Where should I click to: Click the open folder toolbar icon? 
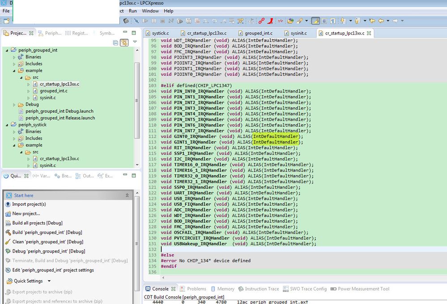coord(290,21)
